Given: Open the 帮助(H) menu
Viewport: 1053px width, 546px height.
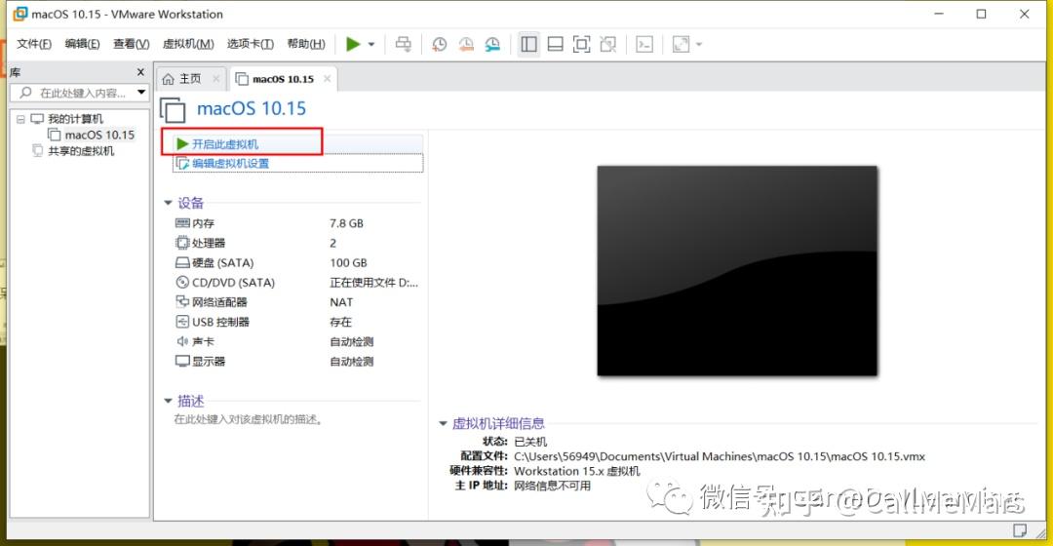Looking at the screenshot, I should pos(306,44).
